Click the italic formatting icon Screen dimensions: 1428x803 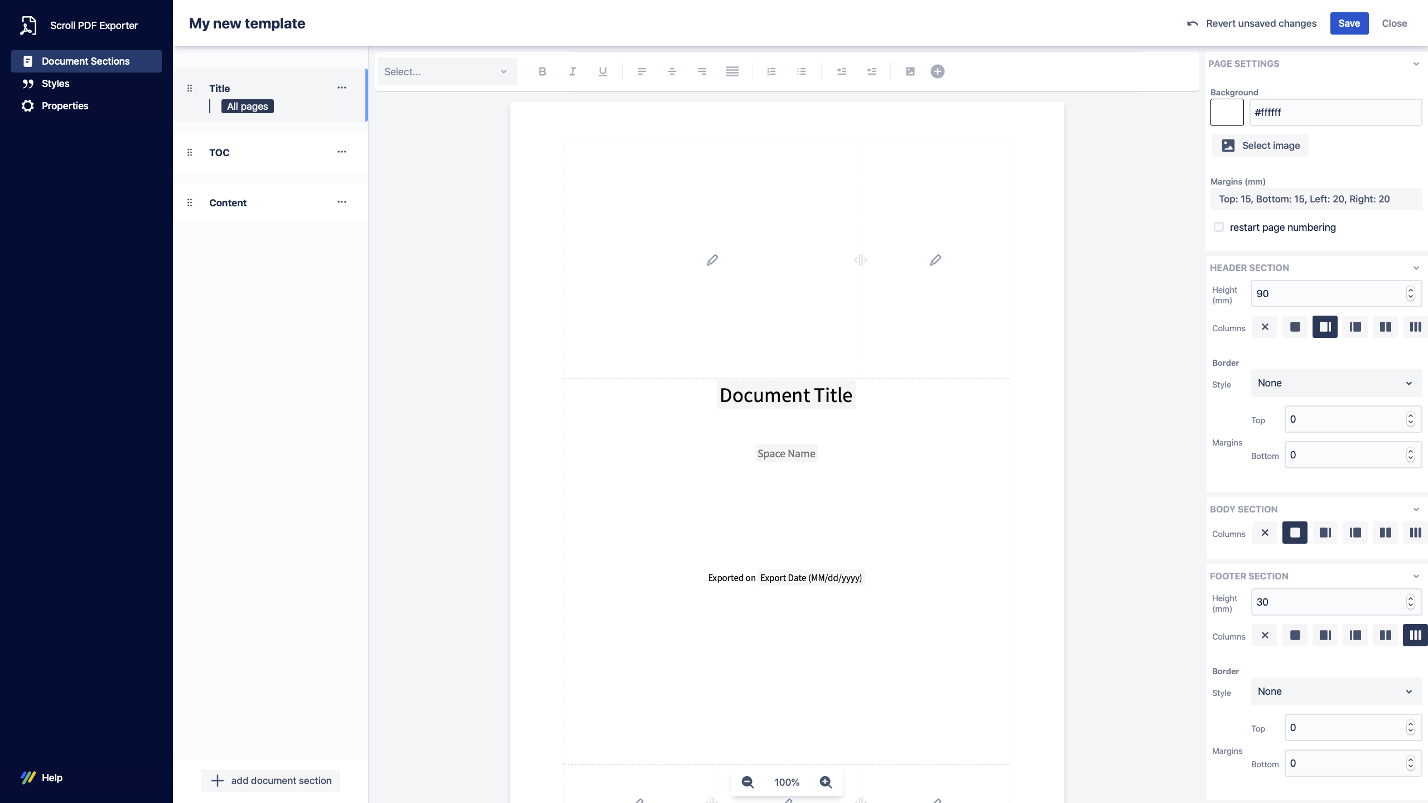click(x=572, y=71)
